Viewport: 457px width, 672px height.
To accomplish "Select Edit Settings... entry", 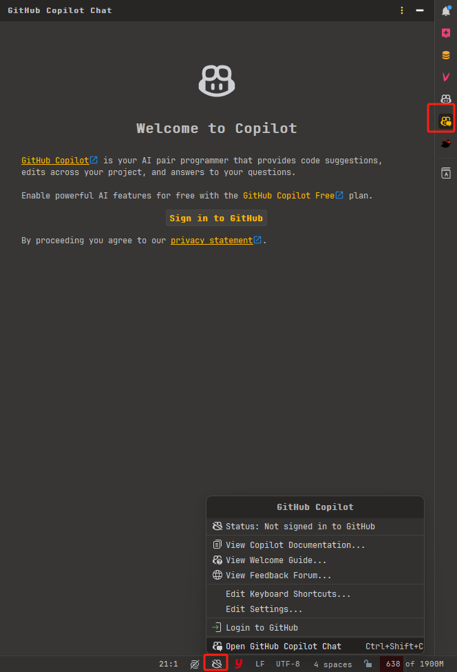I will 315,609.
